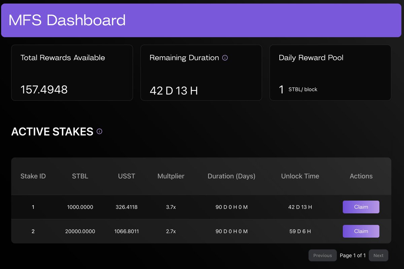Claim rewards for Stake ID 1
404x269 pixels.
(361, 207)
